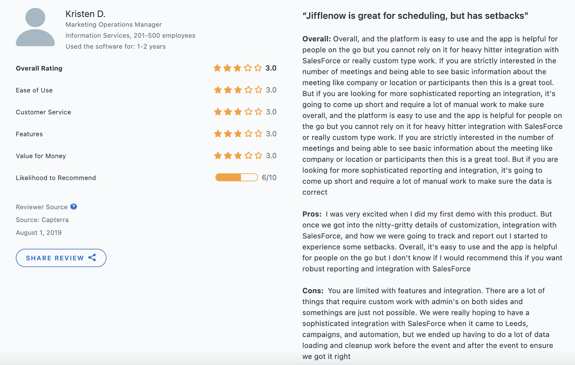Image resolution: width=575 pixels, height=365 pixels.
Task: Click Kristen D. profile avatar image
Action: [35, 27]
